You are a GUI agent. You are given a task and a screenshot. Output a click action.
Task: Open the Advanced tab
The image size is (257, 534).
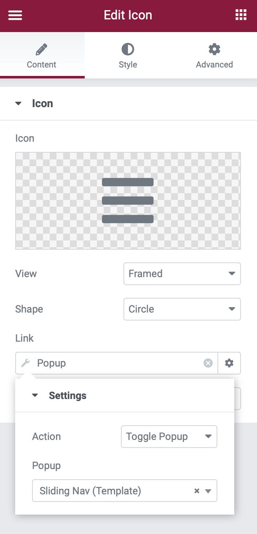pyautogui.click(x=214, y=56)
